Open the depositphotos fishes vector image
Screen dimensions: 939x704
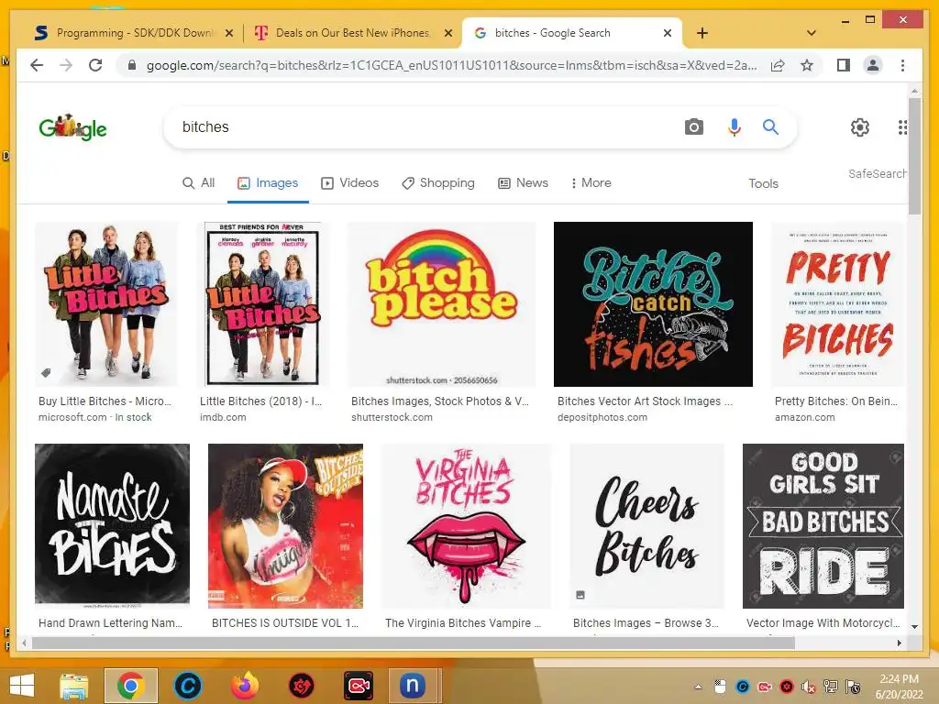pyautogui.click(x=653, y=304)
